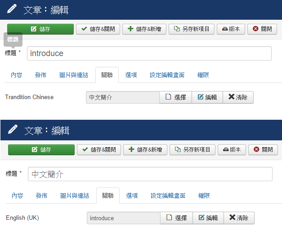Click 編輯 pencil button for the English (UK) association

coord(208,218)
